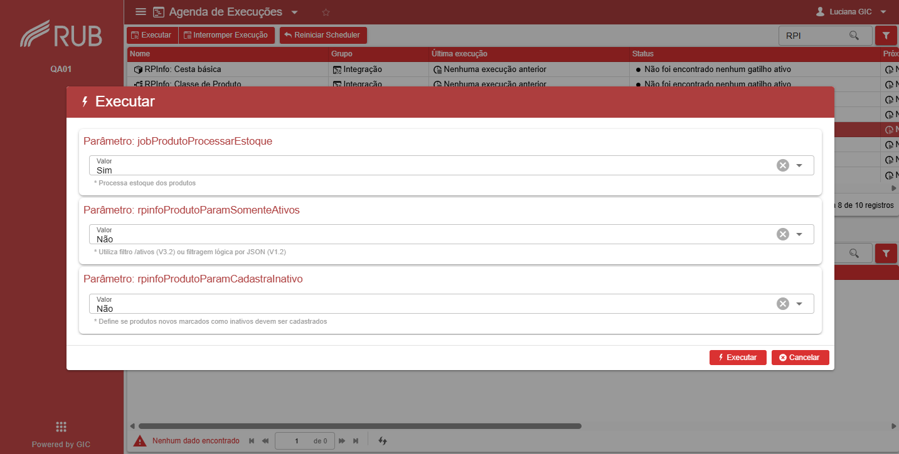Open the filter funnel of the lower grid
The image size is (899, 454).
pos(886,253)
